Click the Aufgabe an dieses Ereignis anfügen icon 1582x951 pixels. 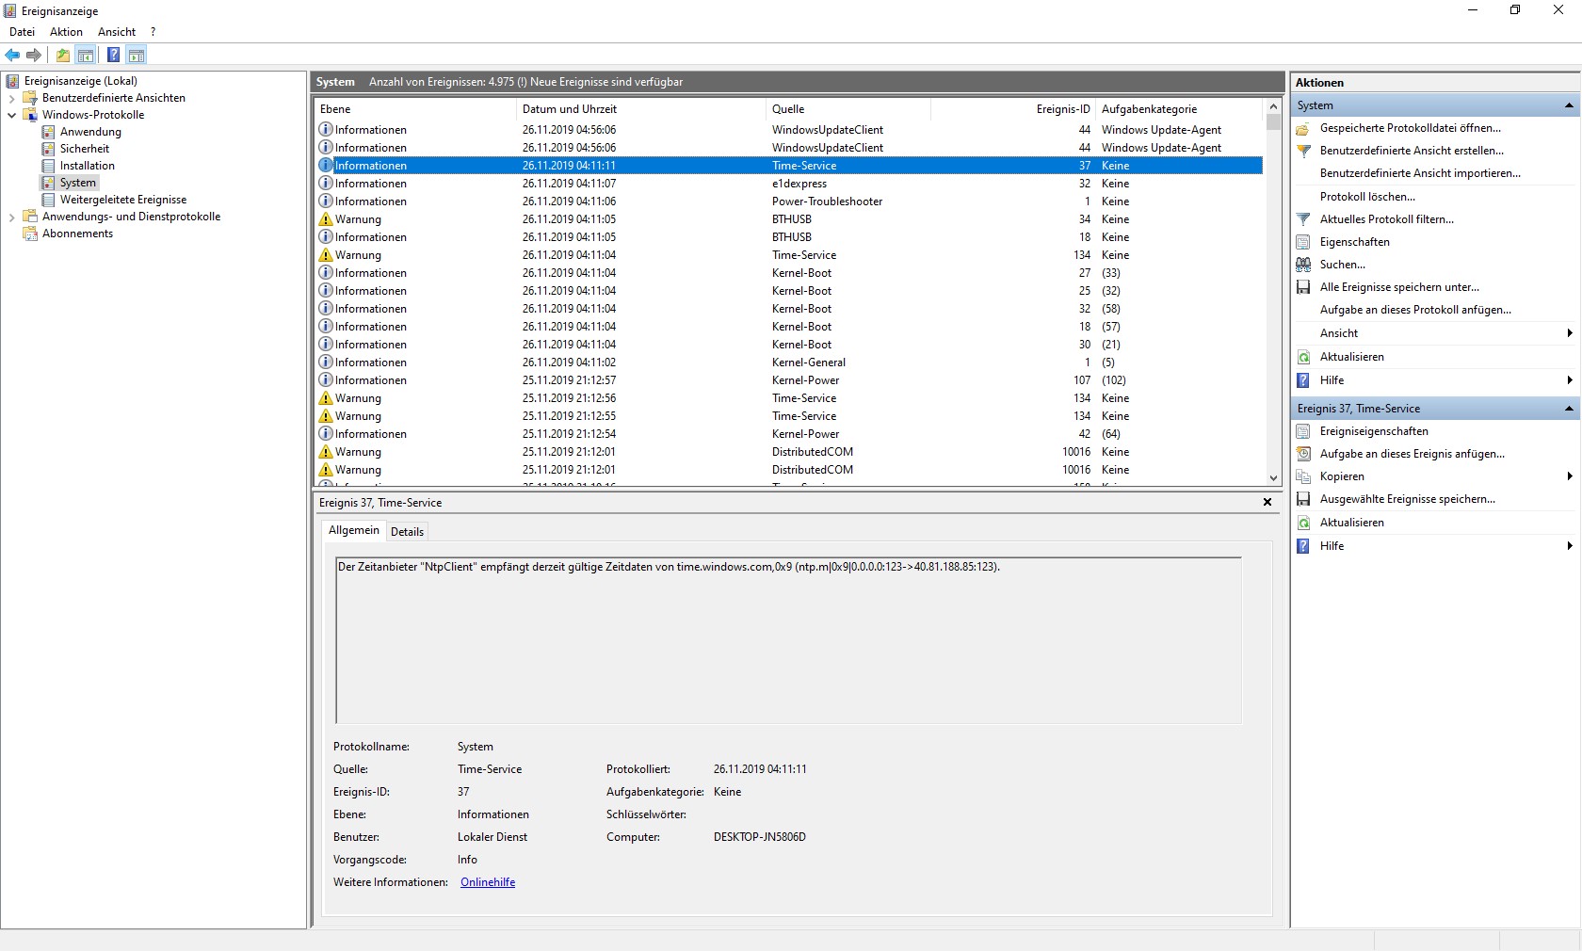point(1303,454)
